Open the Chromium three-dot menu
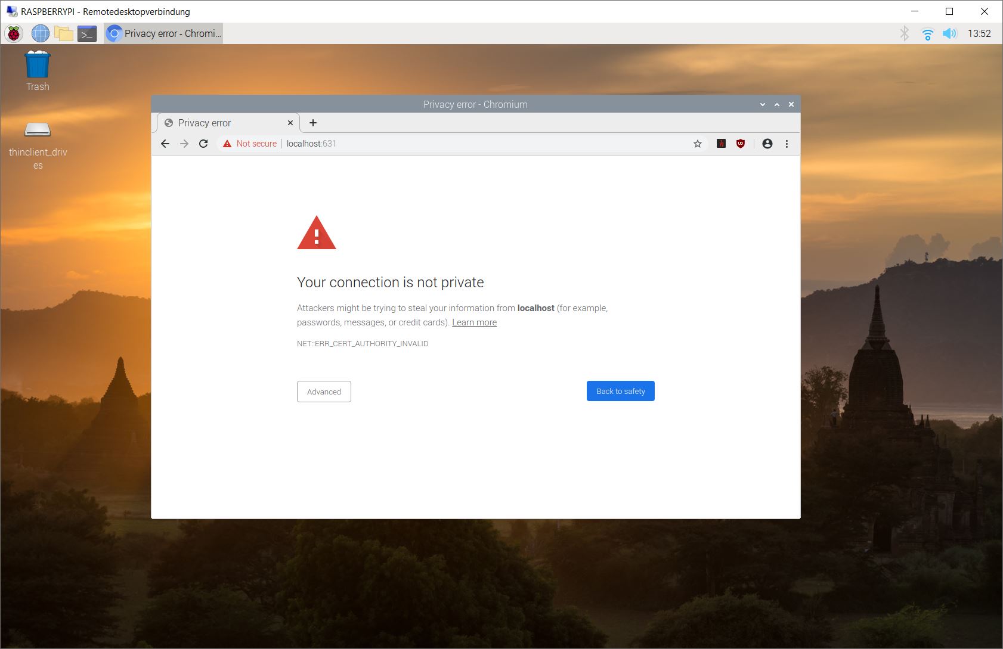The height and width of the screenshot is (649, 1003). (x=787, y=144)
